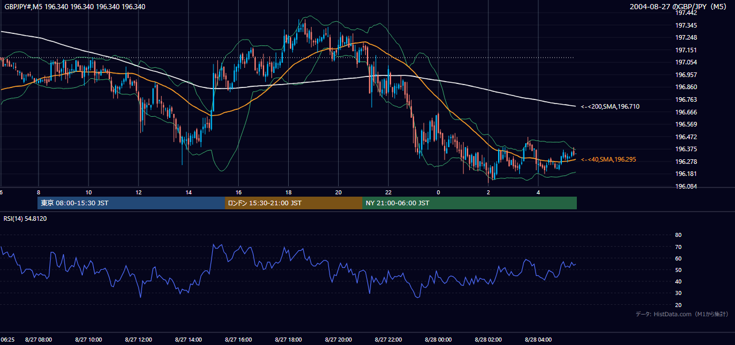Click price axis value 196.084
This screenshot has width=735, height=345.
(x=686, y=186)
